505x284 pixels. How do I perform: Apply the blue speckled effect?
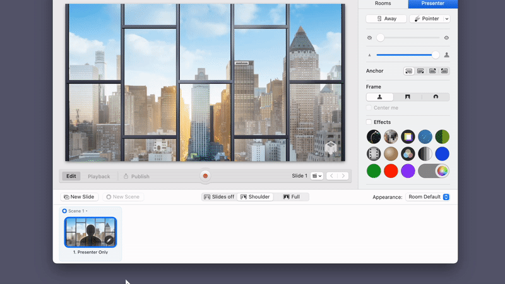pos(425,137)
